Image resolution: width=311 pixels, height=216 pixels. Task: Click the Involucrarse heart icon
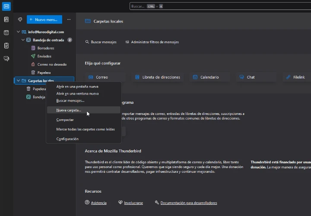(x=121, y=202)
